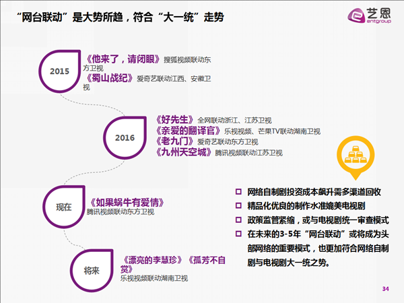404x303 pixels.
Task: Click the line 政策监管紧缩，或与电视剧统一审查模式
Action: point(318,220)
